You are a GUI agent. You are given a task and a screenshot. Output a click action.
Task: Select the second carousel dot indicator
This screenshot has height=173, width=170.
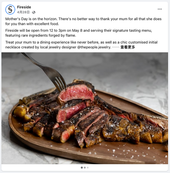click(85, 168)
